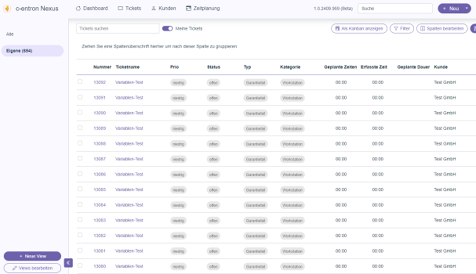Open the Zeitplanung section
Screen dimensions: 476x274
pos(203,8)
